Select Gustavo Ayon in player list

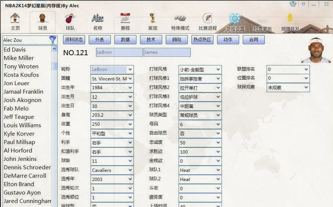pos(22,193)
